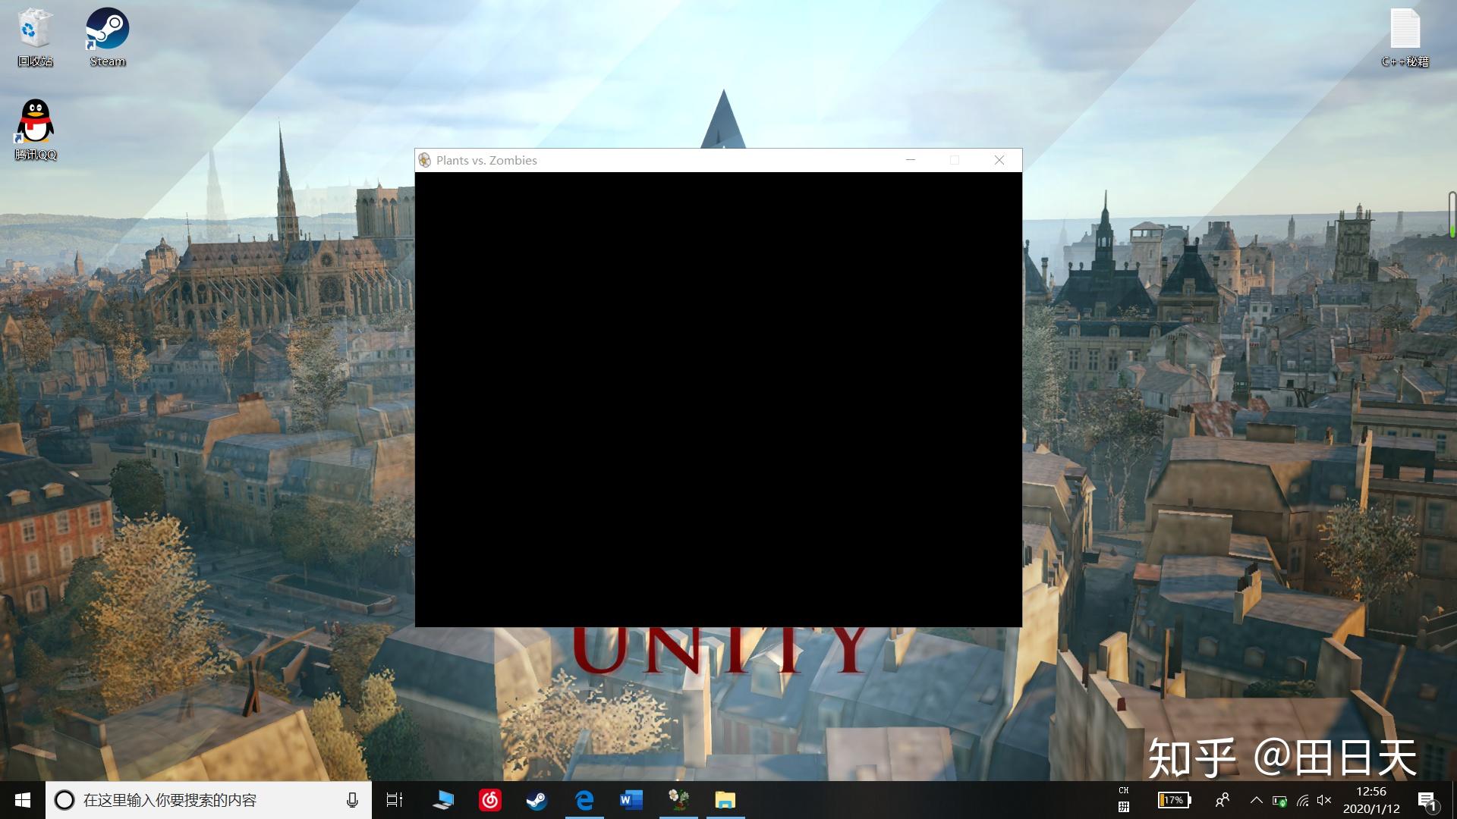Launch NetEase Cloud Music from the taskbar
The image size is (1457, 819).
(490, 800)
